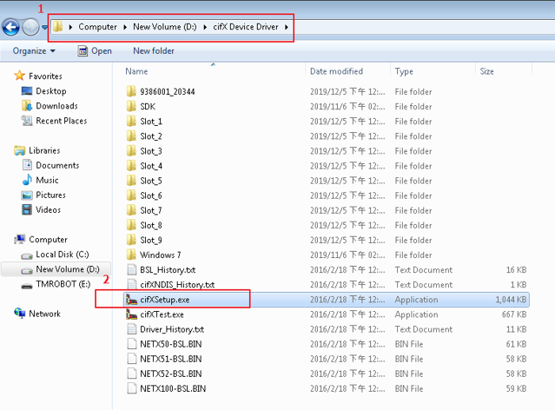Go back with the Back arrow button
Image resolution: width=555 pixels, height=410 pixels.
(x=11, y=27)
